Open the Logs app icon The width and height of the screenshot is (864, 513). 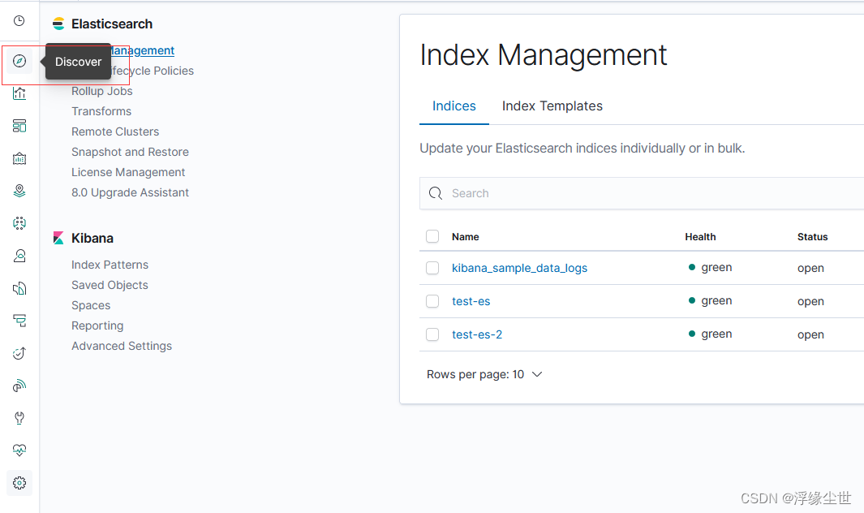point(19,288)
